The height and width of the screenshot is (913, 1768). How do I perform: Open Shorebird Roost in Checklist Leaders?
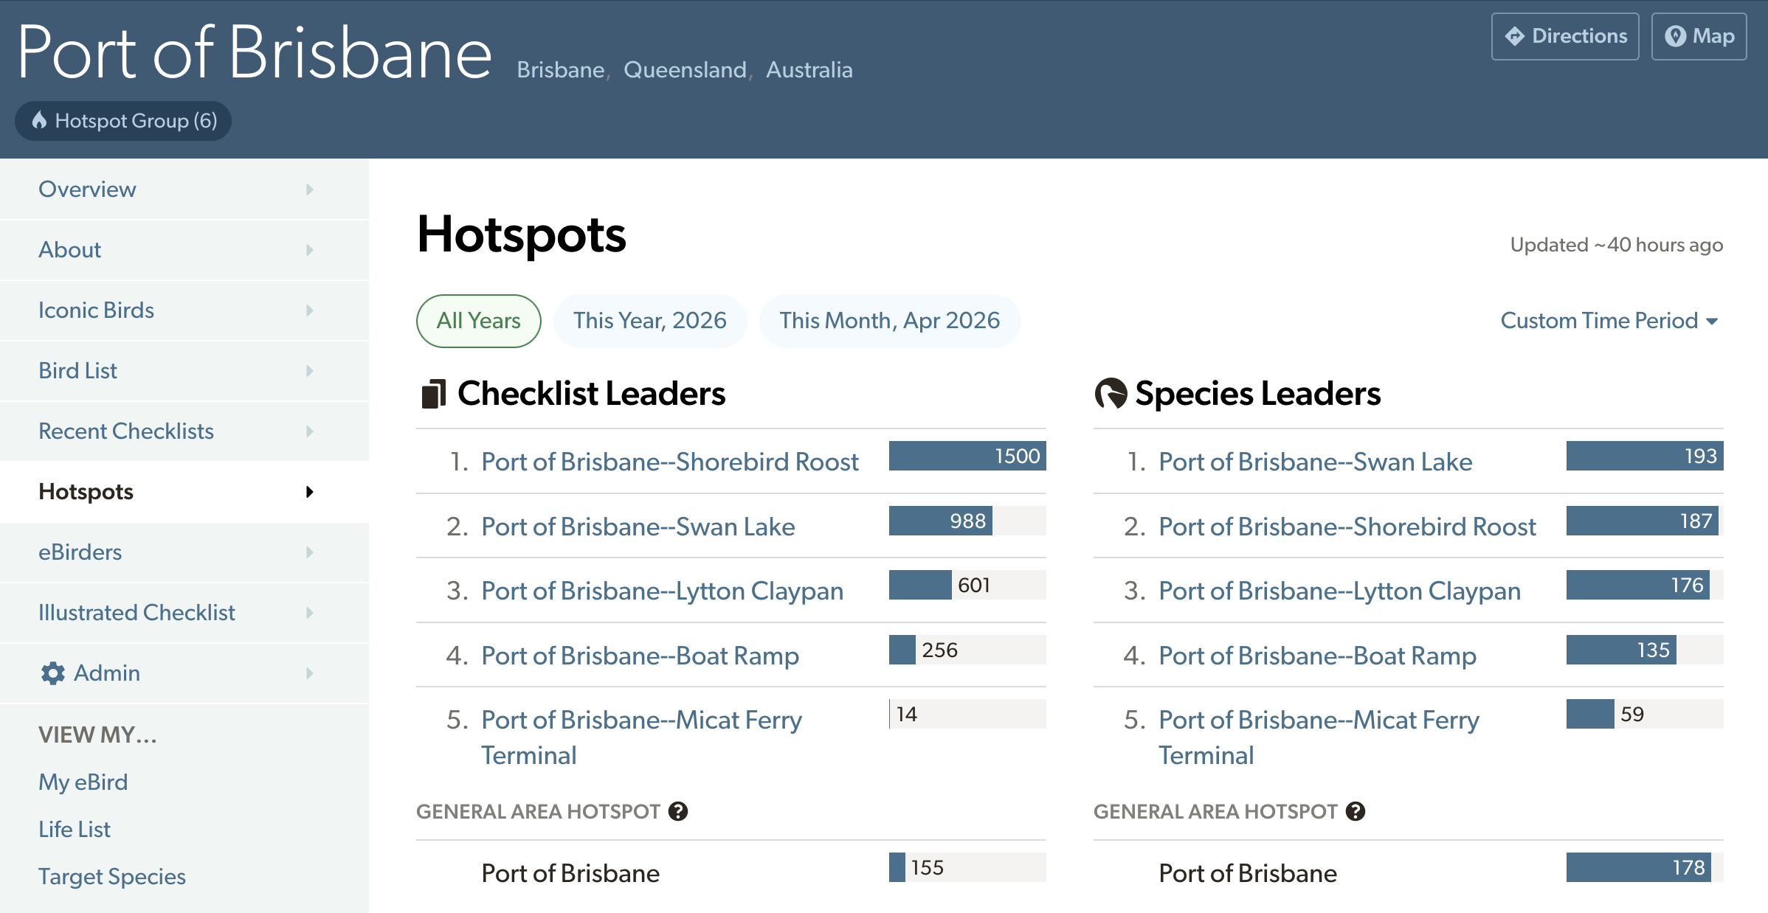(669, 462)
